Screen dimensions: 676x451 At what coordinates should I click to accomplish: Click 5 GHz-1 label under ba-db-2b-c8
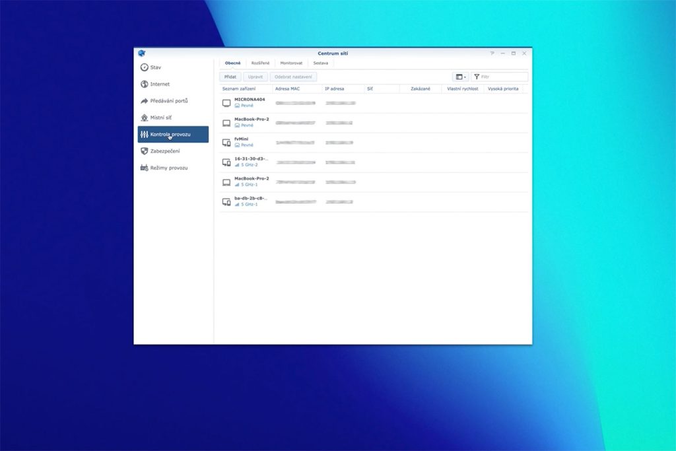tap(249, 205)
